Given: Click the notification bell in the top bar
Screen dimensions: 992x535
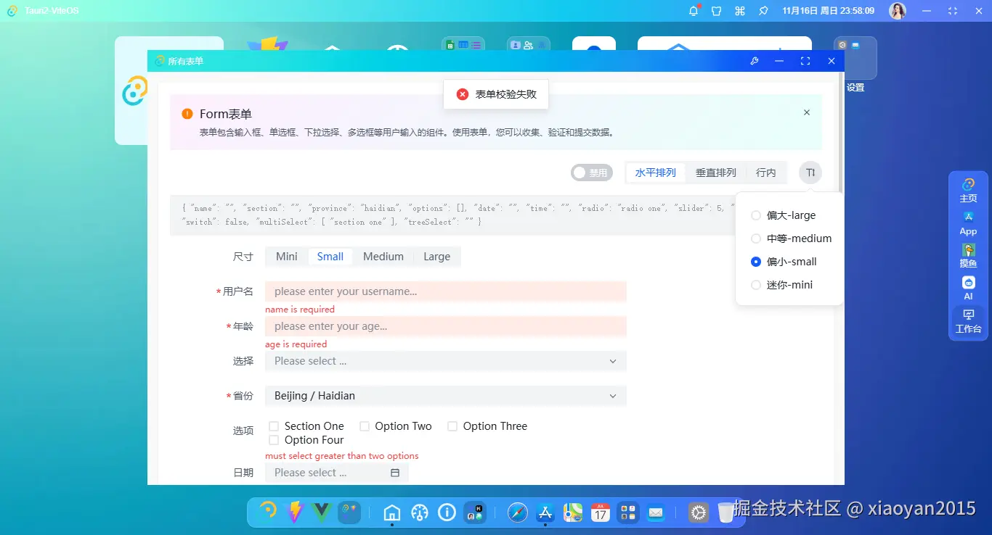Looking at the screenshot, I should pyautogui.click(x=693, y=11).
